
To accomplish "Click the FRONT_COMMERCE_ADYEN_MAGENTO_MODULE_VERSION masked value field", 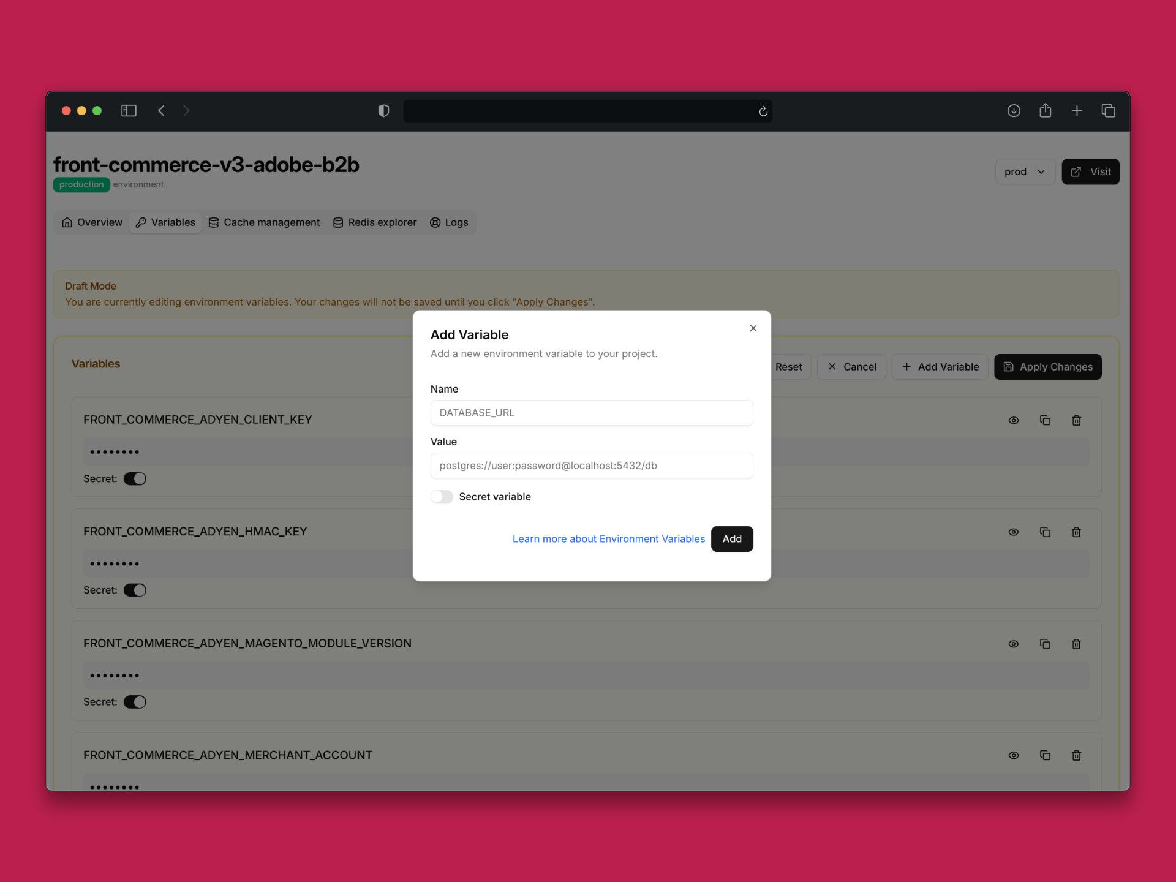I will [586, 676].
